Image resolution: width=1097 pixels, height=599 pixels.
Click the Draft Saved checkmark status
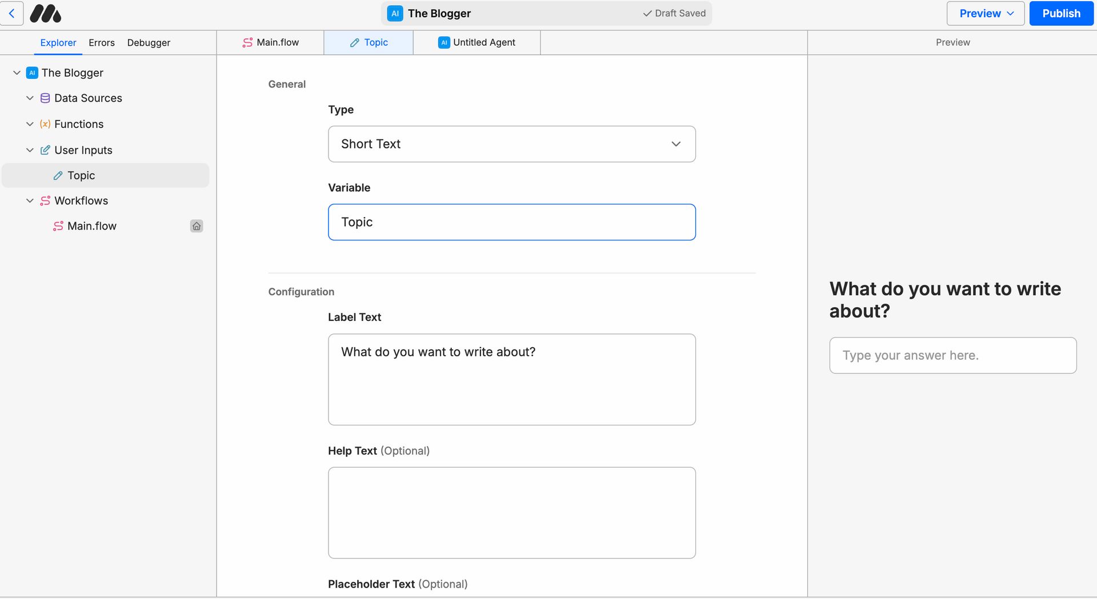point(674,13)
